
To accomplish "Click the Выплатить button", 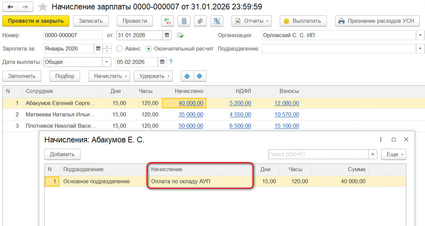I will pyautogui.click(x=303, y=21).
